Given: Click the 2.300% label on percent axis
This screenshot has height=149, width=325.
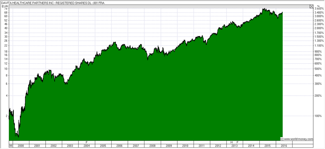Looking at the screenshot, I should [x=319, y=24].
